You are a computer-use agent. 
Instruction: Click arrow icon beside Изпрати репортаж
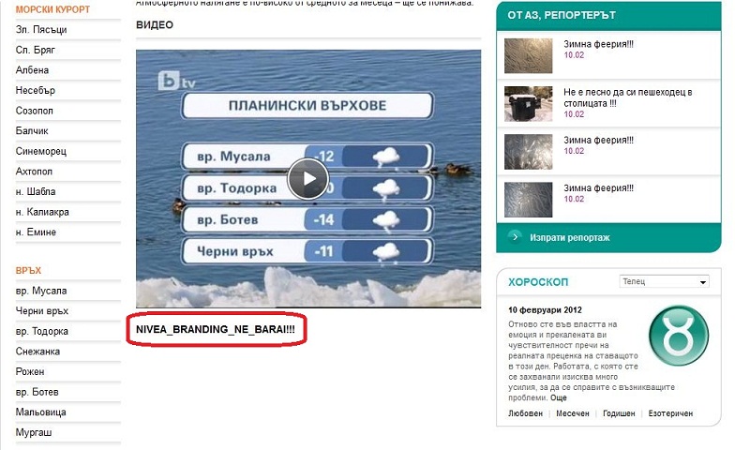pos(515,237)
